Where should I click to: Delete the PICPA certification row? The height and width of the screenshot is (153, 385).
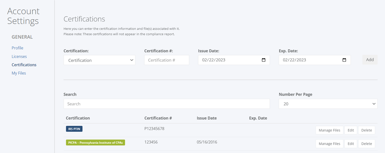[367, 144]
